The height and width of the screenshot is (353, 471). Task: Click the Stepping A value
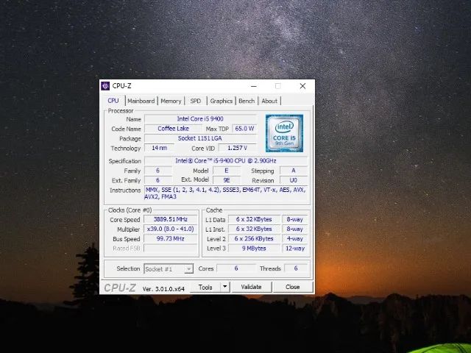[x=294, y=171]
